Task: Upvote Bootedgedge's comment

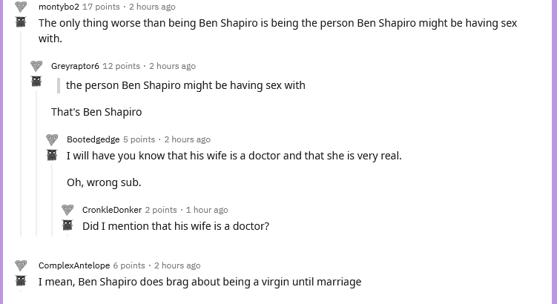Action: (x=52, y=139)
